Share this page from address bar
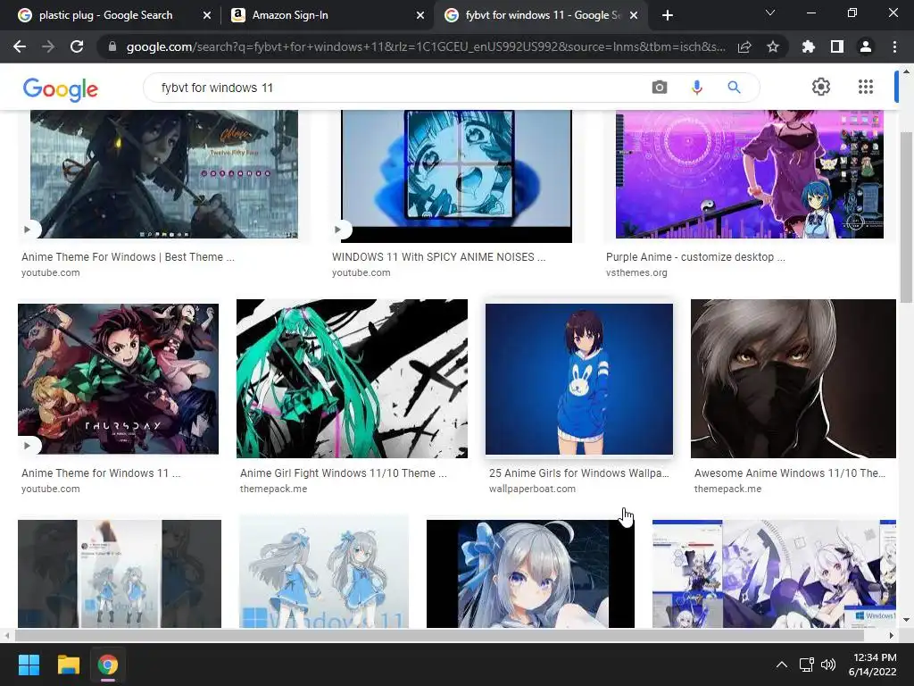This screenshot has height=686, width=914. tap(744, 46)
